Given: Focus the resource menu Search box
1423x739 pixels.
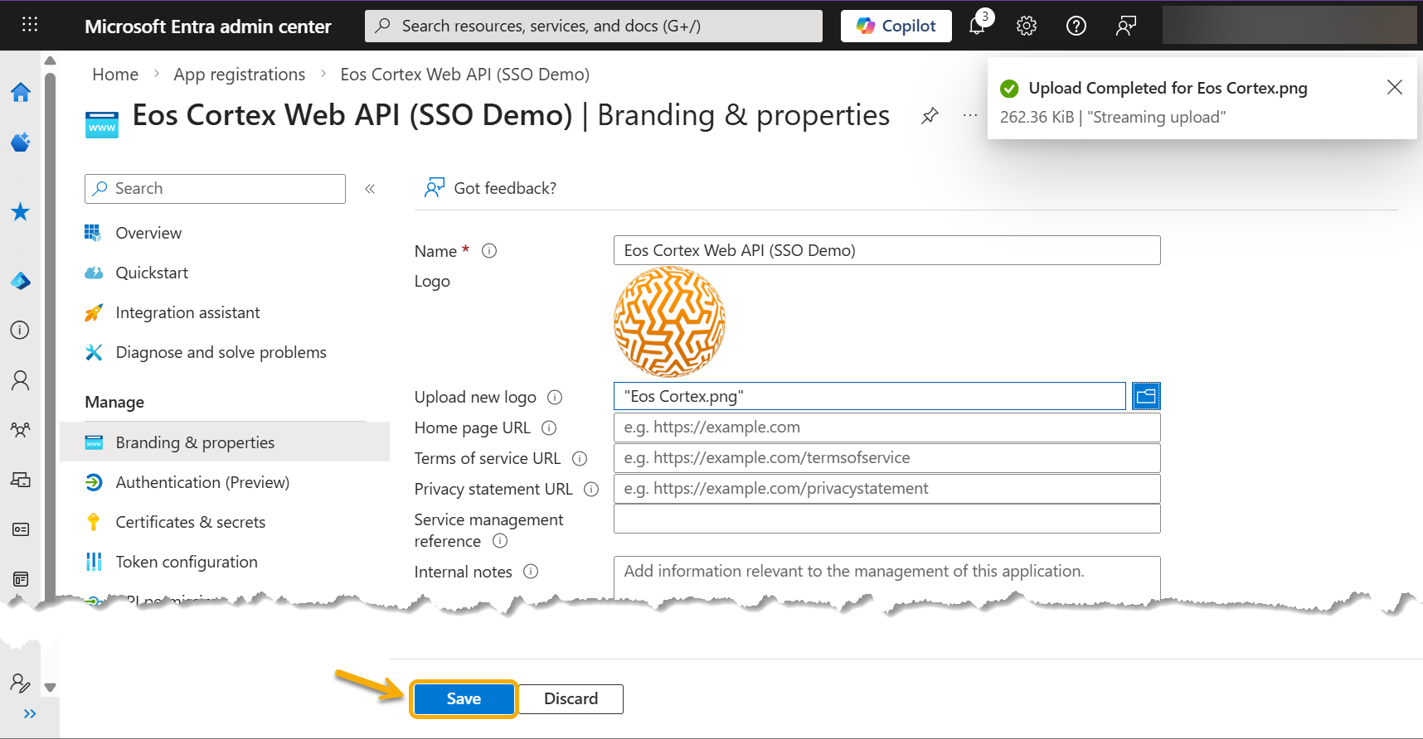Looking at the screenshot, I should [215, 189].
